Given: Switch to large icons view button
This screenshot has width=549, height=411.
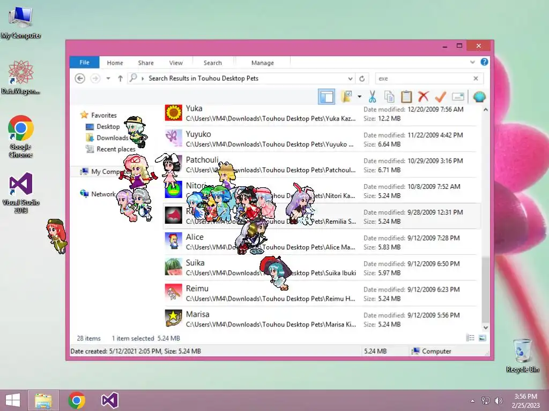Looking at the screenshot, I should (482, 338).
